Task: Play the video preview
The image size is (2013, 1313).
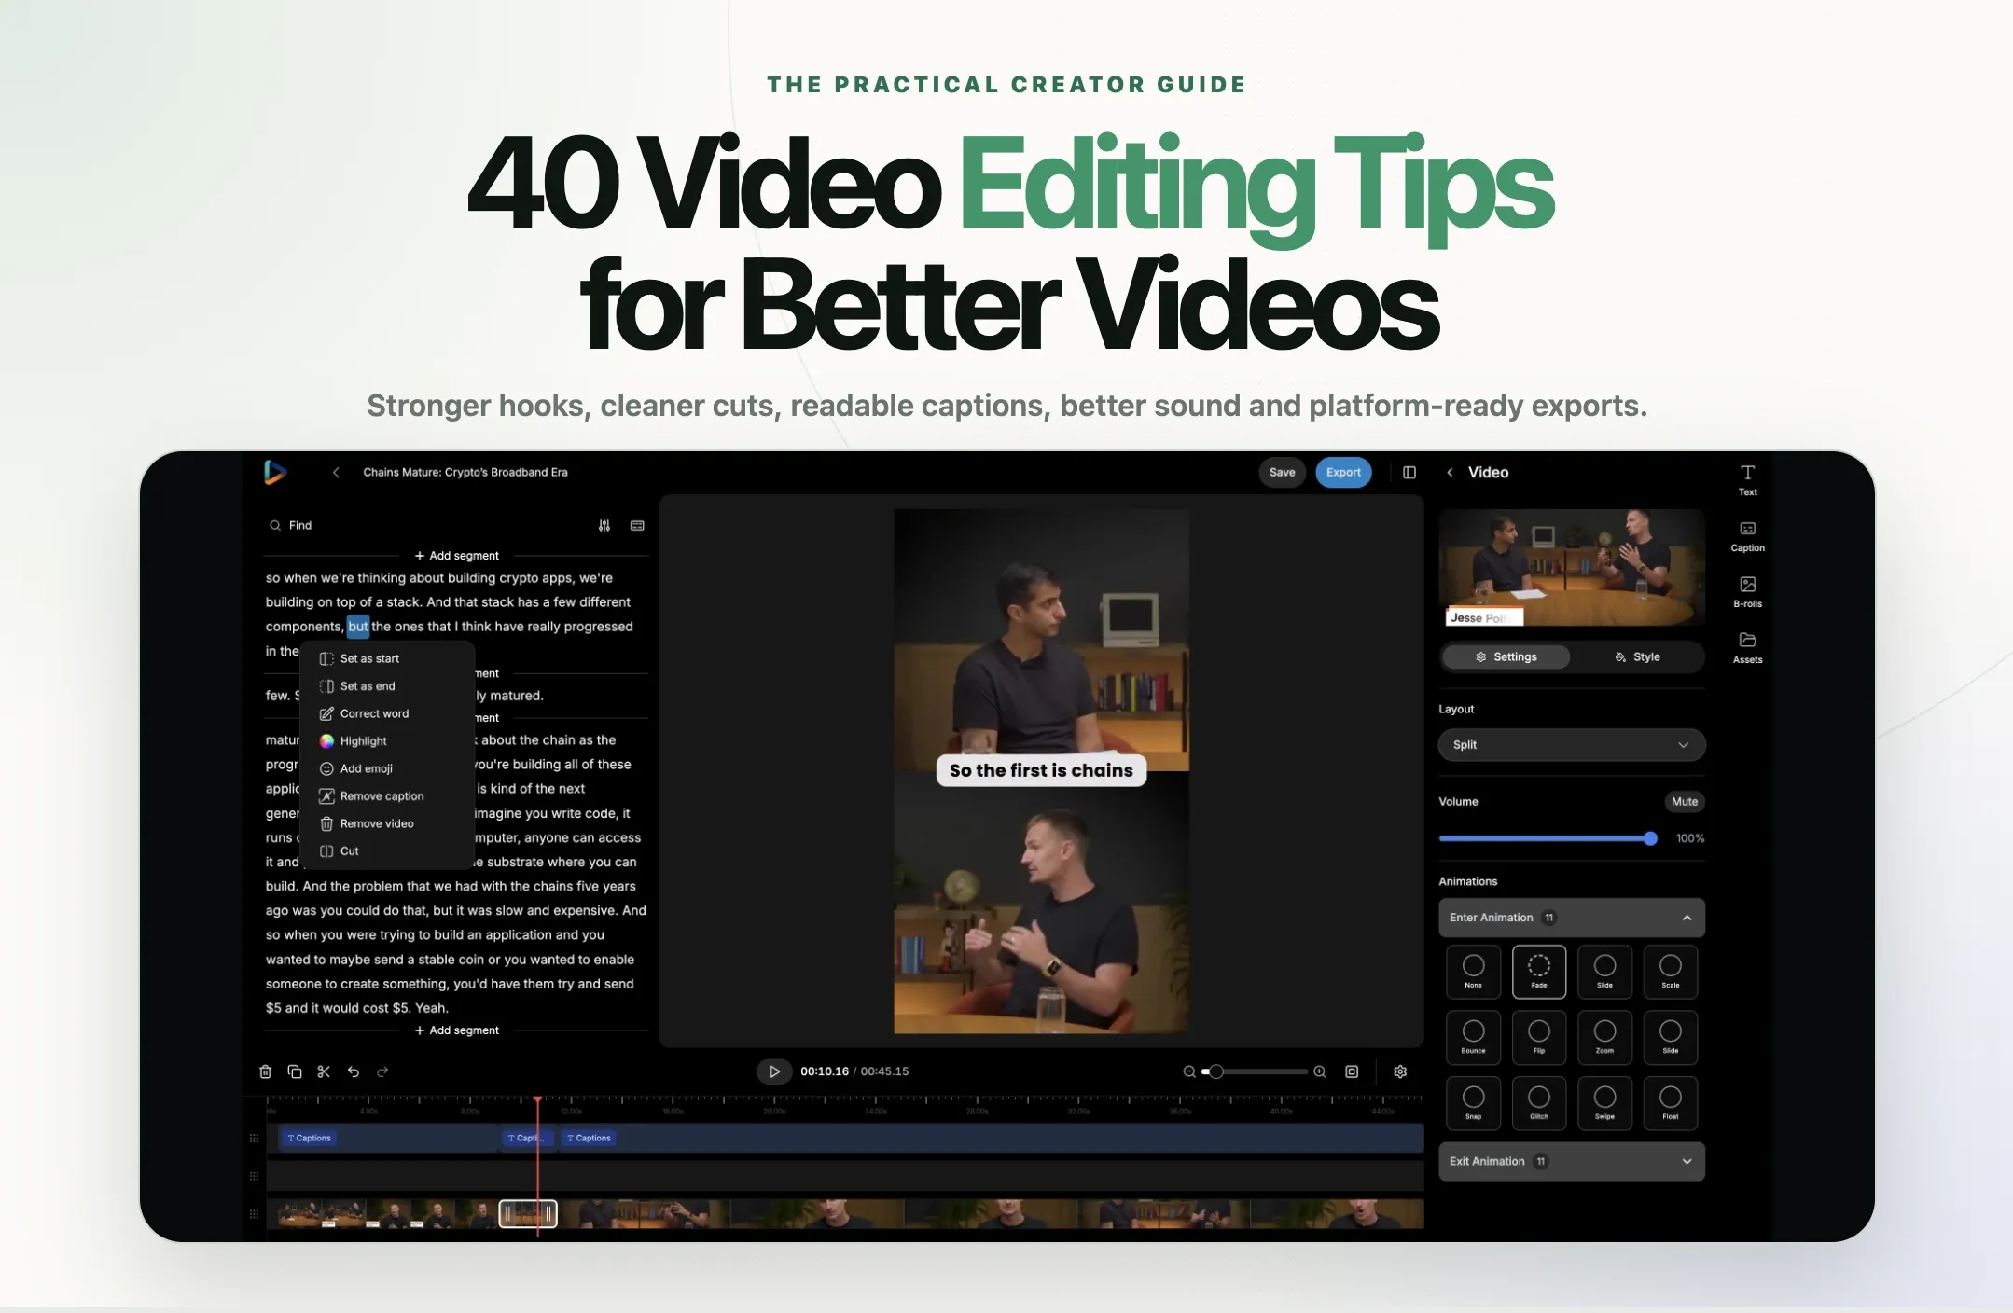Action: 774,1071
